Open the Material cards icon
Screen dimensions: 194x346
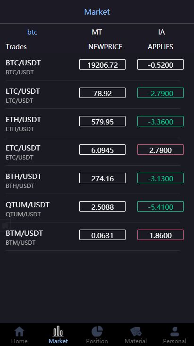pos(136,331)
